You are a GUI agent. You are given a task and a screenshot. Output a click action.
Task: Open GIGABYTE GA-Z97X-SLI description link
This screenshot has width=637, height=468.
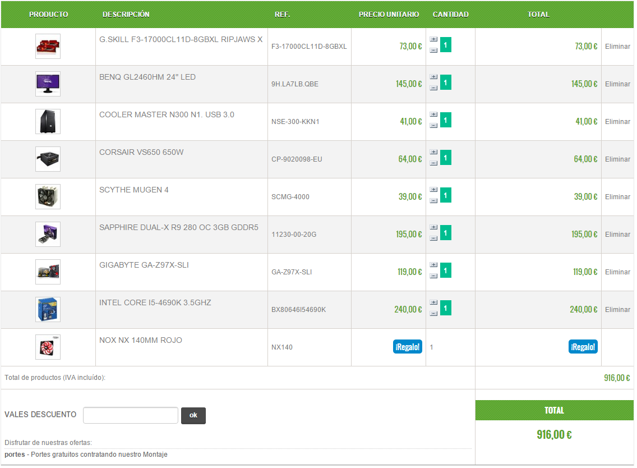click(x=144, y=265)
